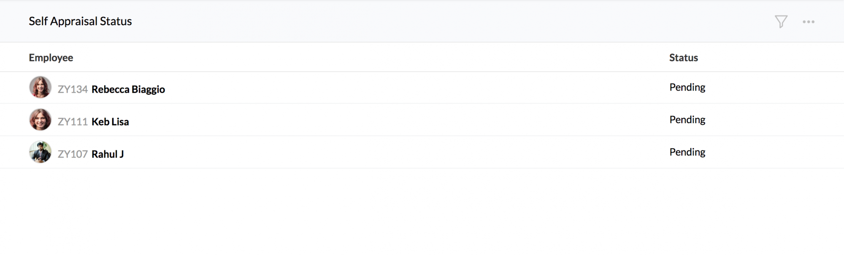Open Keb Lisa's name link
844x255 pixels.
tap(110, 122)
